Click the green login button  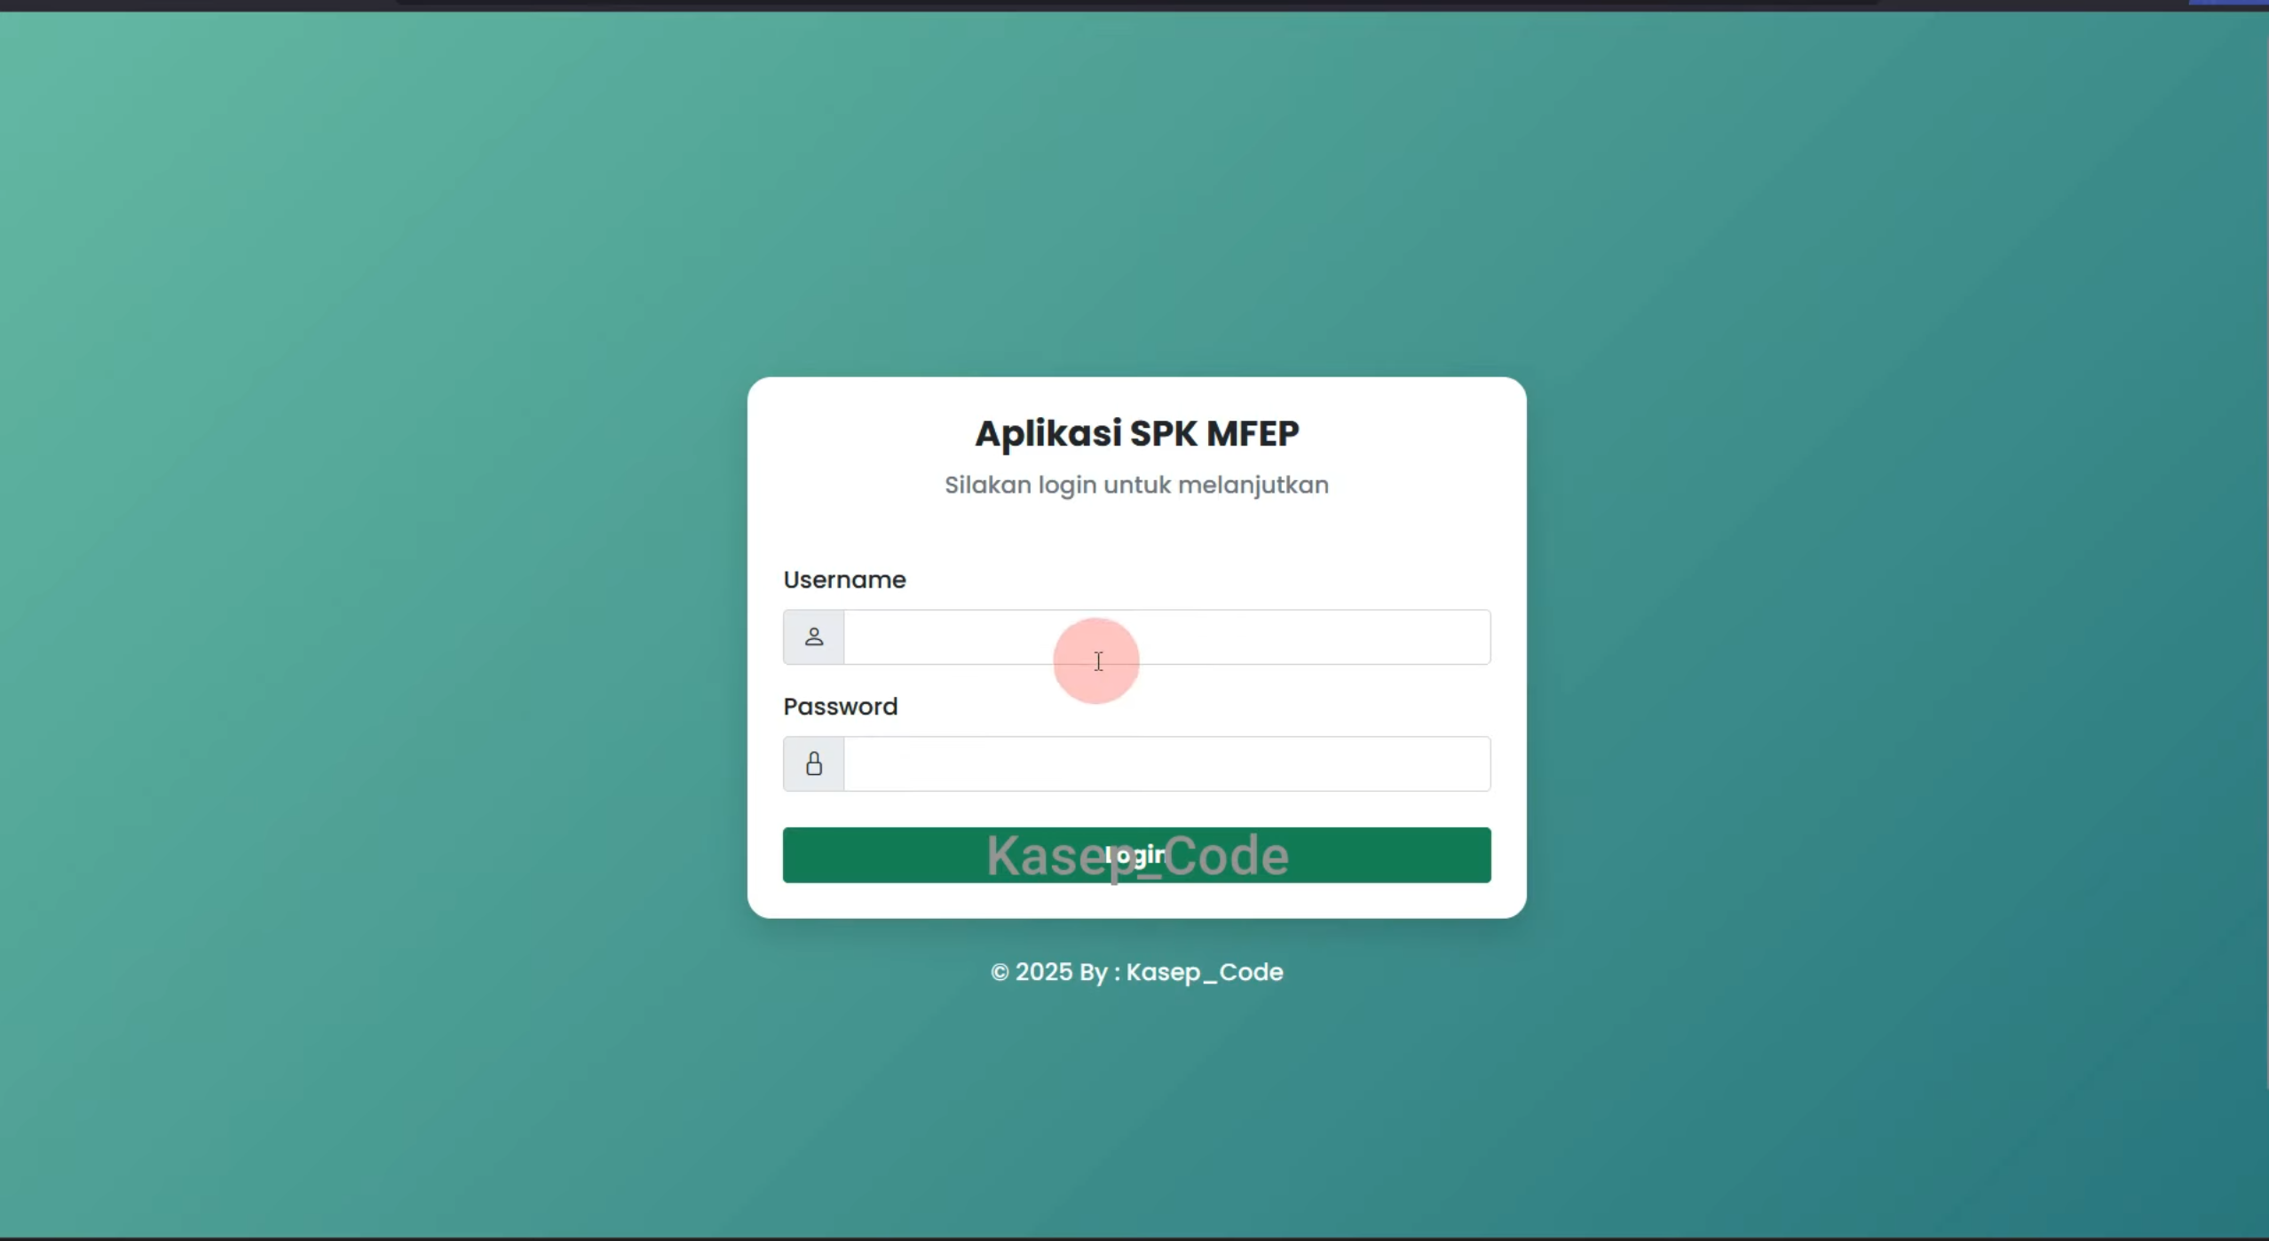click(1136, 855)
